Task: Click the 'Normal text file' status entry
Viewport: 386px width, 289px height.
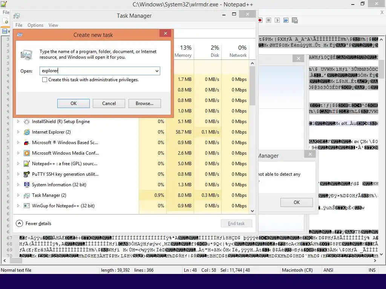Action: (x=16, y=270)
